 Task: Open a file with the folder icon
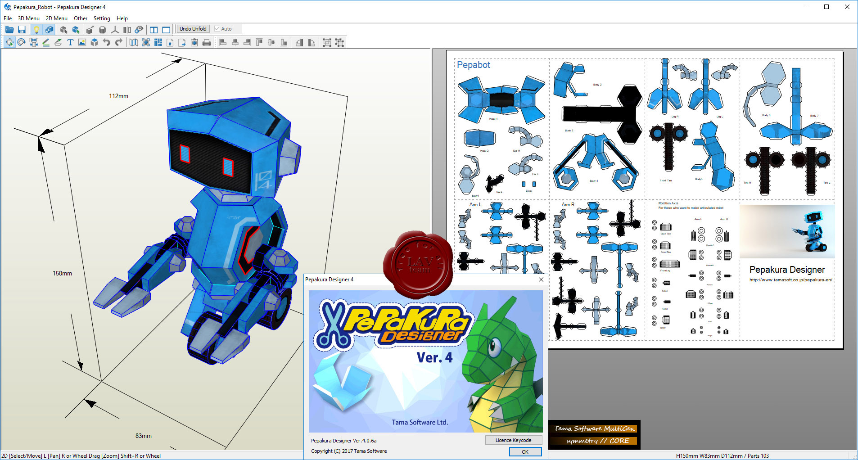point(9,30)
